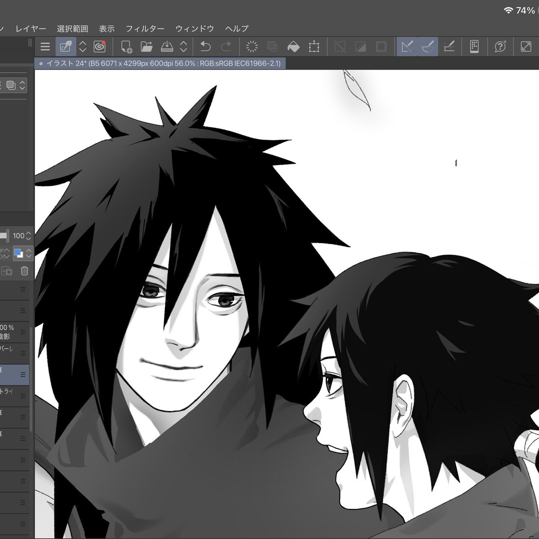Click the handle grip on the トライ row
539x539 pixels.
pyautogui.click(x=23, y=396)
